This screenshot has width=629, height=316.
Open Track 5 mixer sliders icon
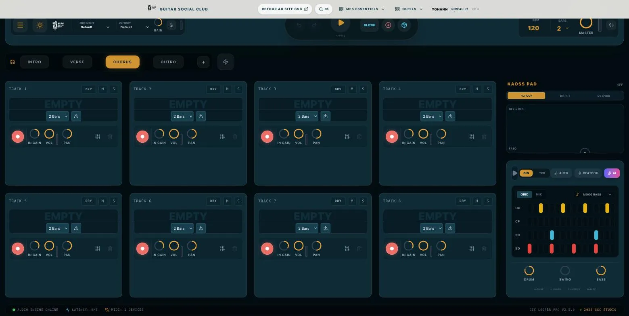(98, 249)
